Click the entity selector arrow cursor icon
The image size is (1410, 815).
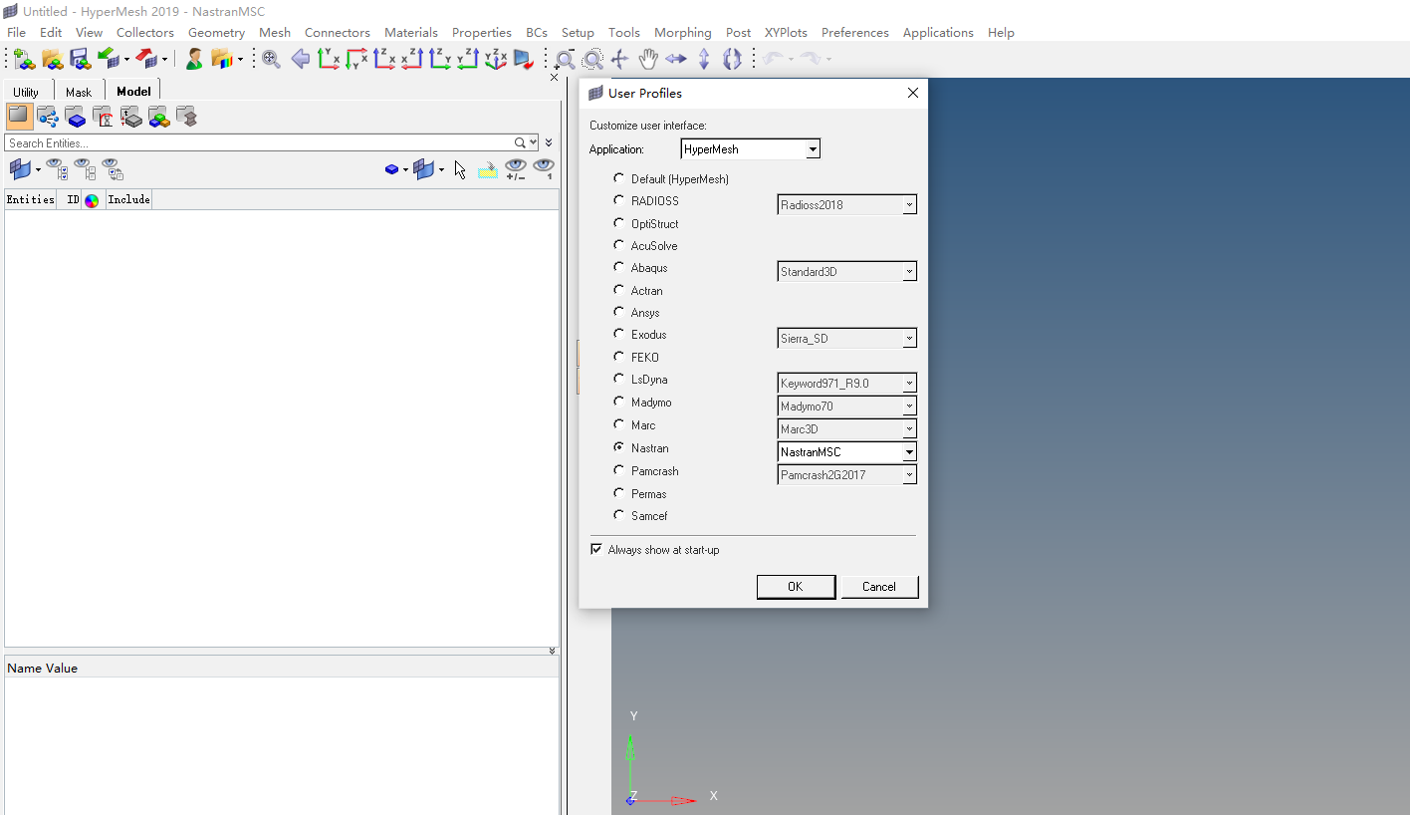(460, 169)
